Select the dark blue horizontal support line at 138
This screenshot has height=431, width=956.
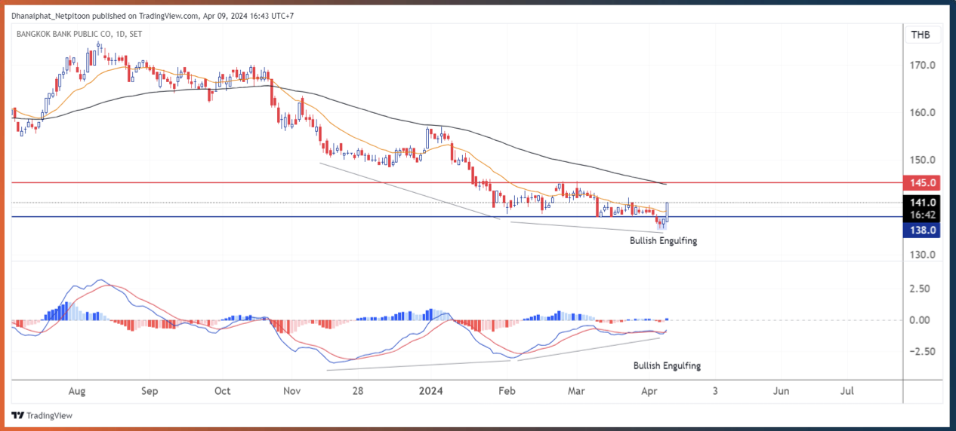457,217
